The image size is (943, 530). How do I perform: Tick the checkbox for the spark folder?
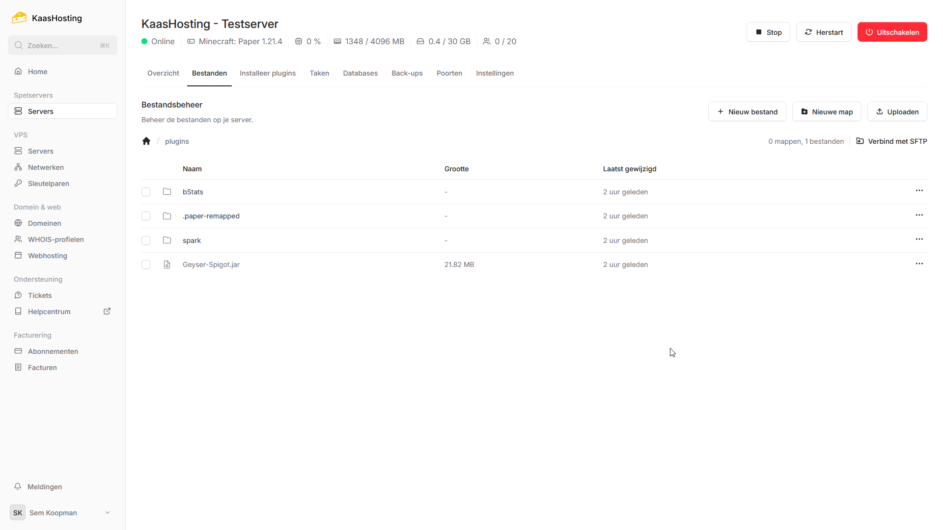146,240
